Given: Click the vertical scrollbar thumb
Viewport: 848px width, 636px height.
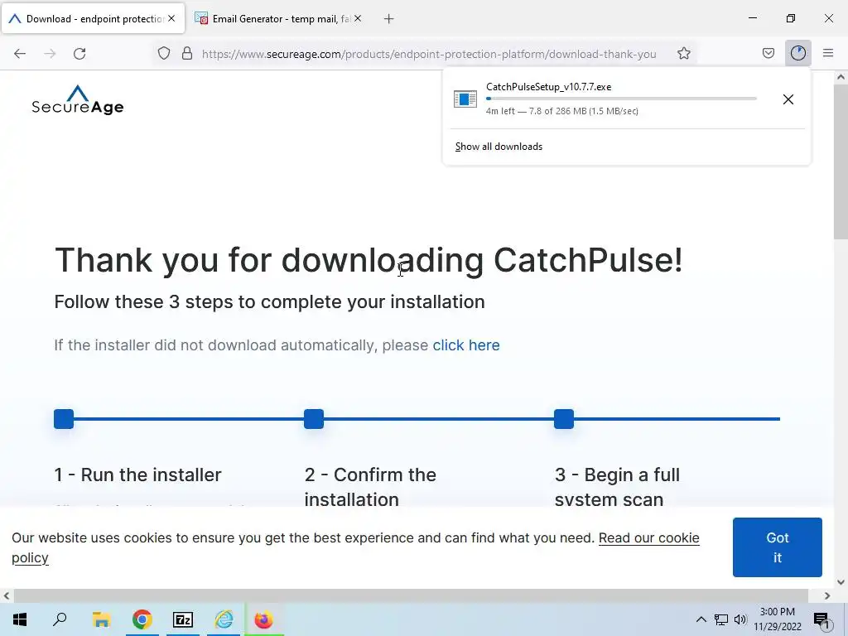Looking at the screenshot, I should tap(841, 162).
